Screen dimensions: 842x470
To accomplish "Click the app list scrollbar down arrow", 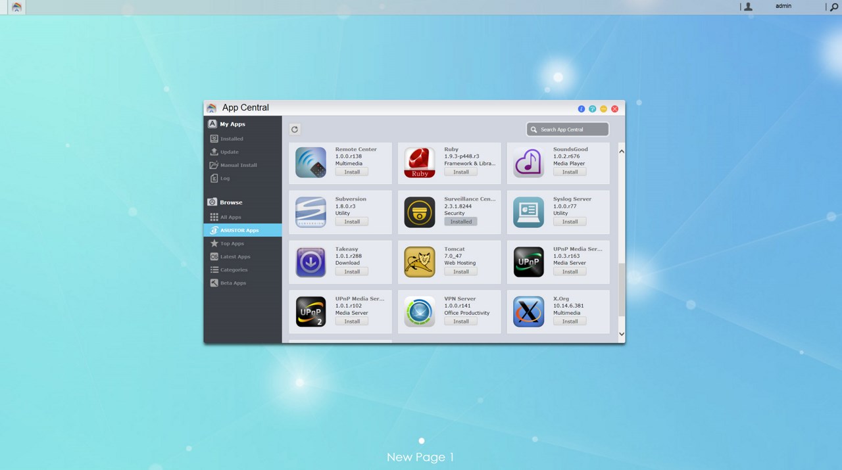I will click(x=622, y=334).
